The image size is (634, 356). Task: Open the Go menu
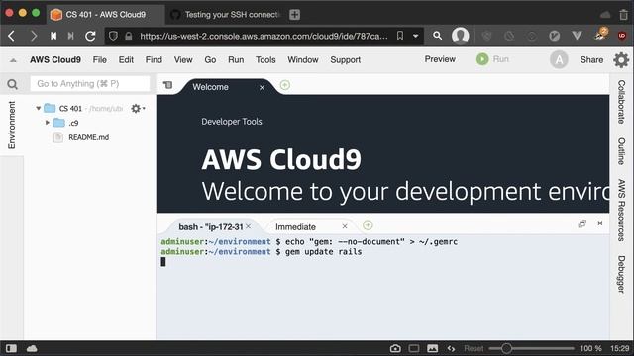[210, 59]
